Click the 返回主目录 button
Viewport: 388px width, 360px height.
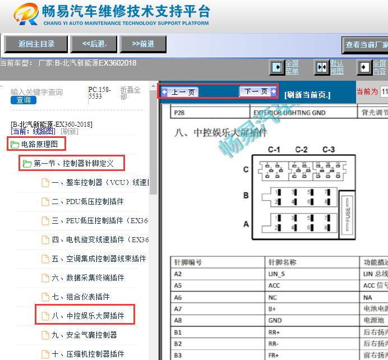pos(36,44)
